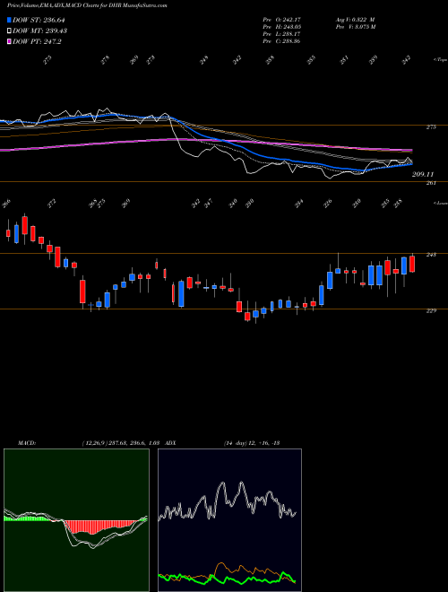Click the last red candlestick on the right
The image size is (448, 592).
[412, 264]
